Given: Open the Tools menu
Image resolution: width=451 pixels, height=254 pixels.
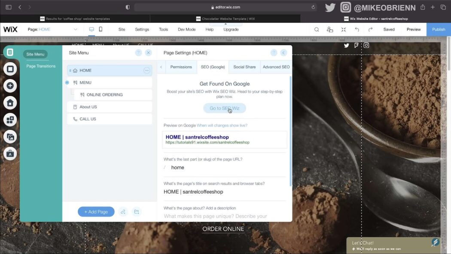Looking at the screenshot, I should tap(163, 29).
